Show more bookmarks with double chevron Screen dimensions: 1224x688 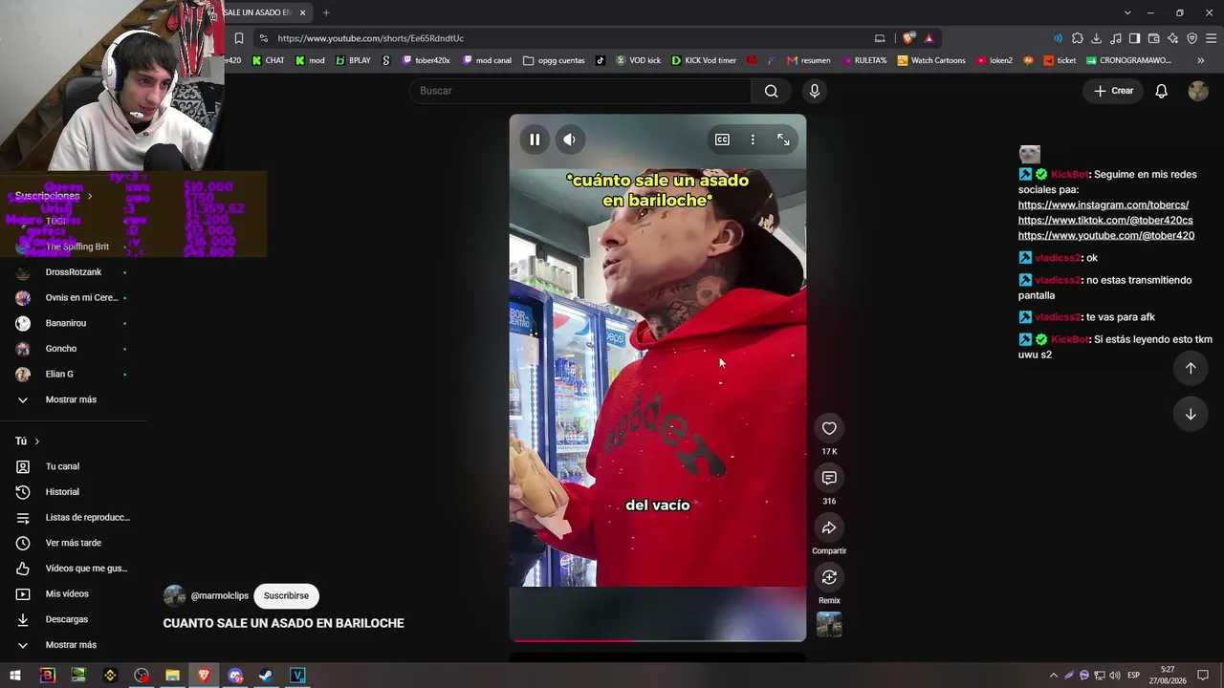click(1200, 60)
